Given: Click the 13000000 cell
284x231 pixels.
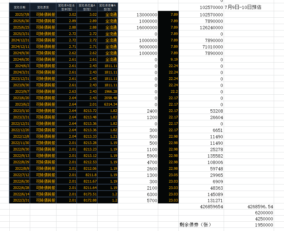Looking at the screenshot, I should tap(138, 15).
